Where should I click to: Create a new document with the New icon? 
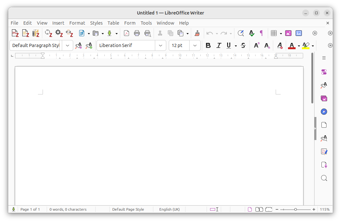click(x=82, y=33)
